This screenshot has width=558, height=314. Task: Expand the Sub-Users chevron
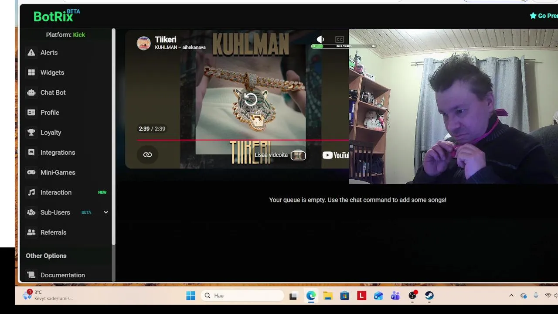(105, 212)
